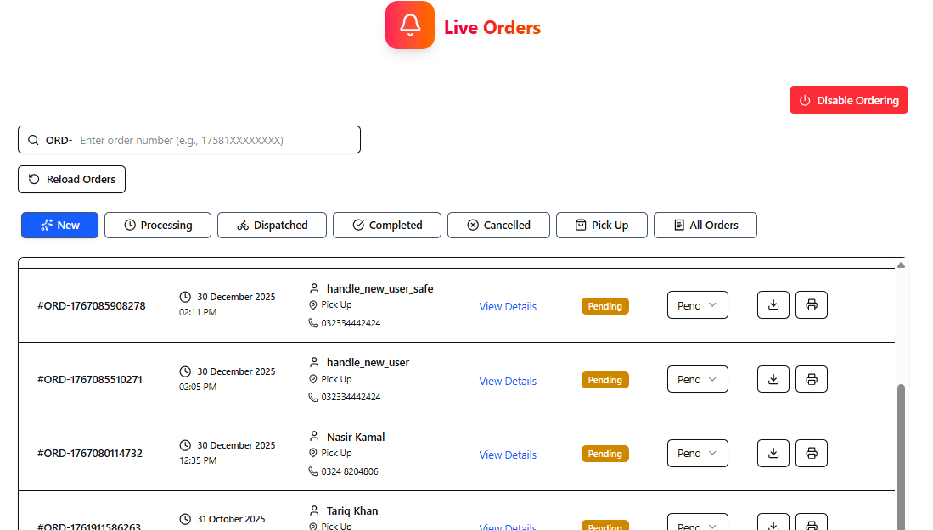
Task: Download Nasir Kamal's order
Action: [x=773, y=454]
